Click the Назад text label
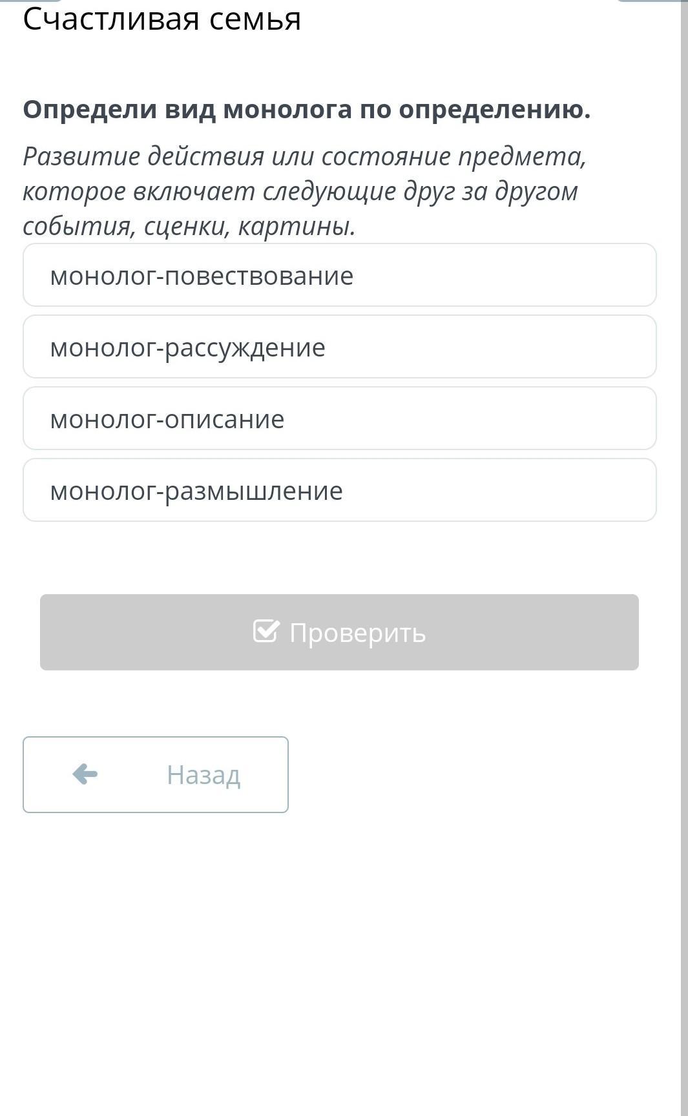Viewport: 688px width, 1116px height. coord(203,774)
